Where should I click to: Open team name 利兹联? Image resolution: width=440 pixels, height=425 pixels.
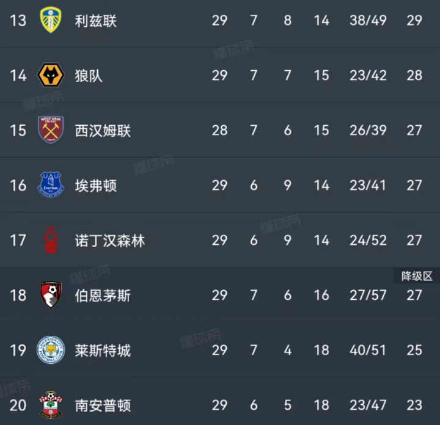95,21
